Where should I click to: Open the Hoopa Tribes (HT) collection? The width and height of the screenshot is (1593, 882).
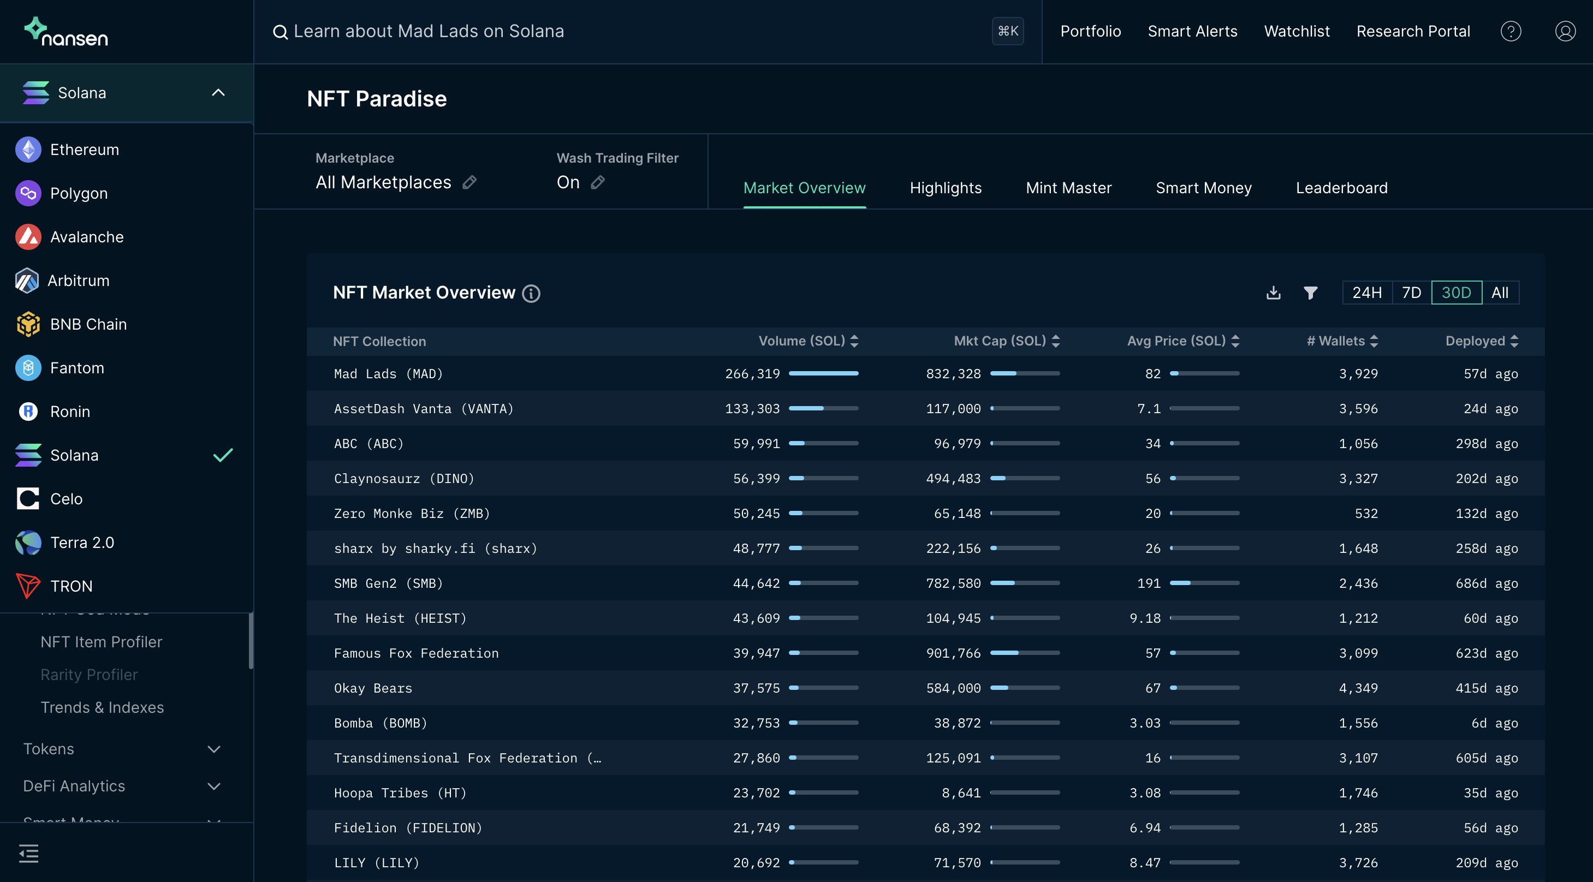[400, 793]
